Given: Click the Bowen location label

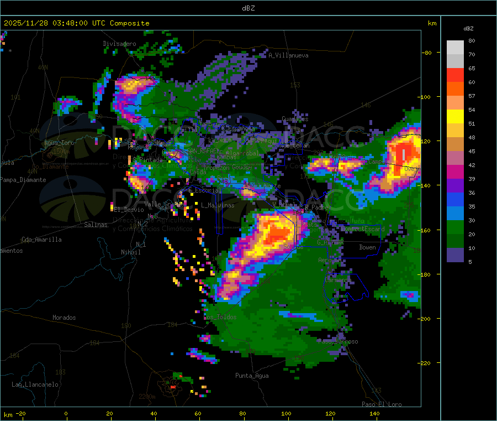Looking at the screenshot, I should [x=367, y=247].
